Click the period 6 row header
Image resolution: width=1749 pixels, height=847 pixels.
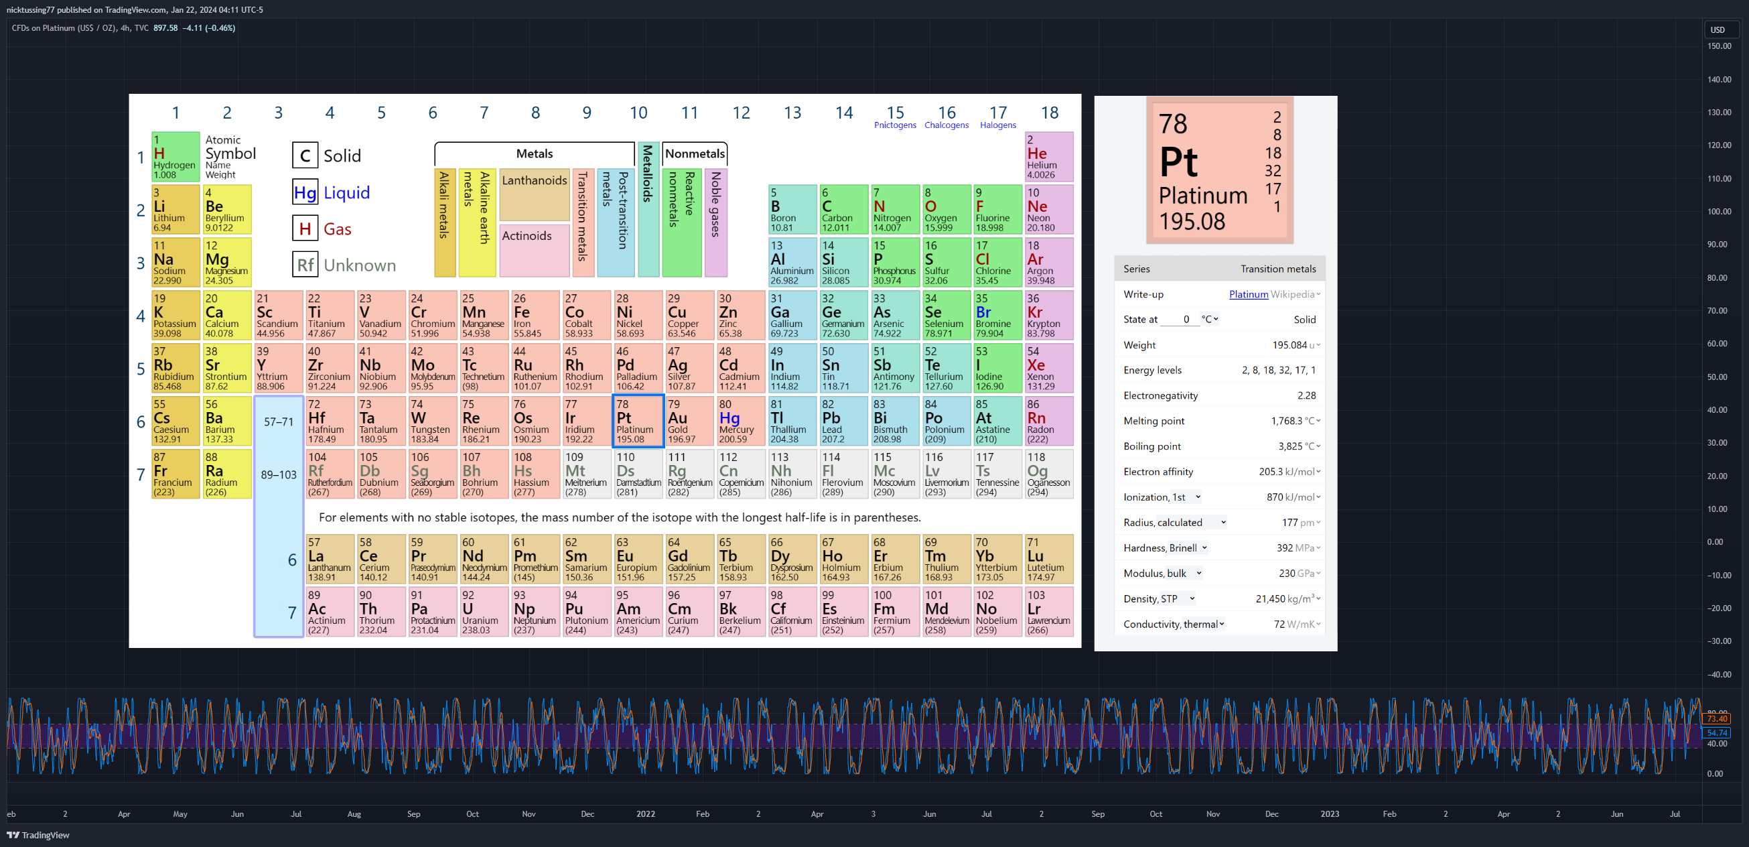click(141, 421)
